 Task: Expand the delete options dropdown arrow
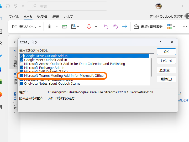56,27
